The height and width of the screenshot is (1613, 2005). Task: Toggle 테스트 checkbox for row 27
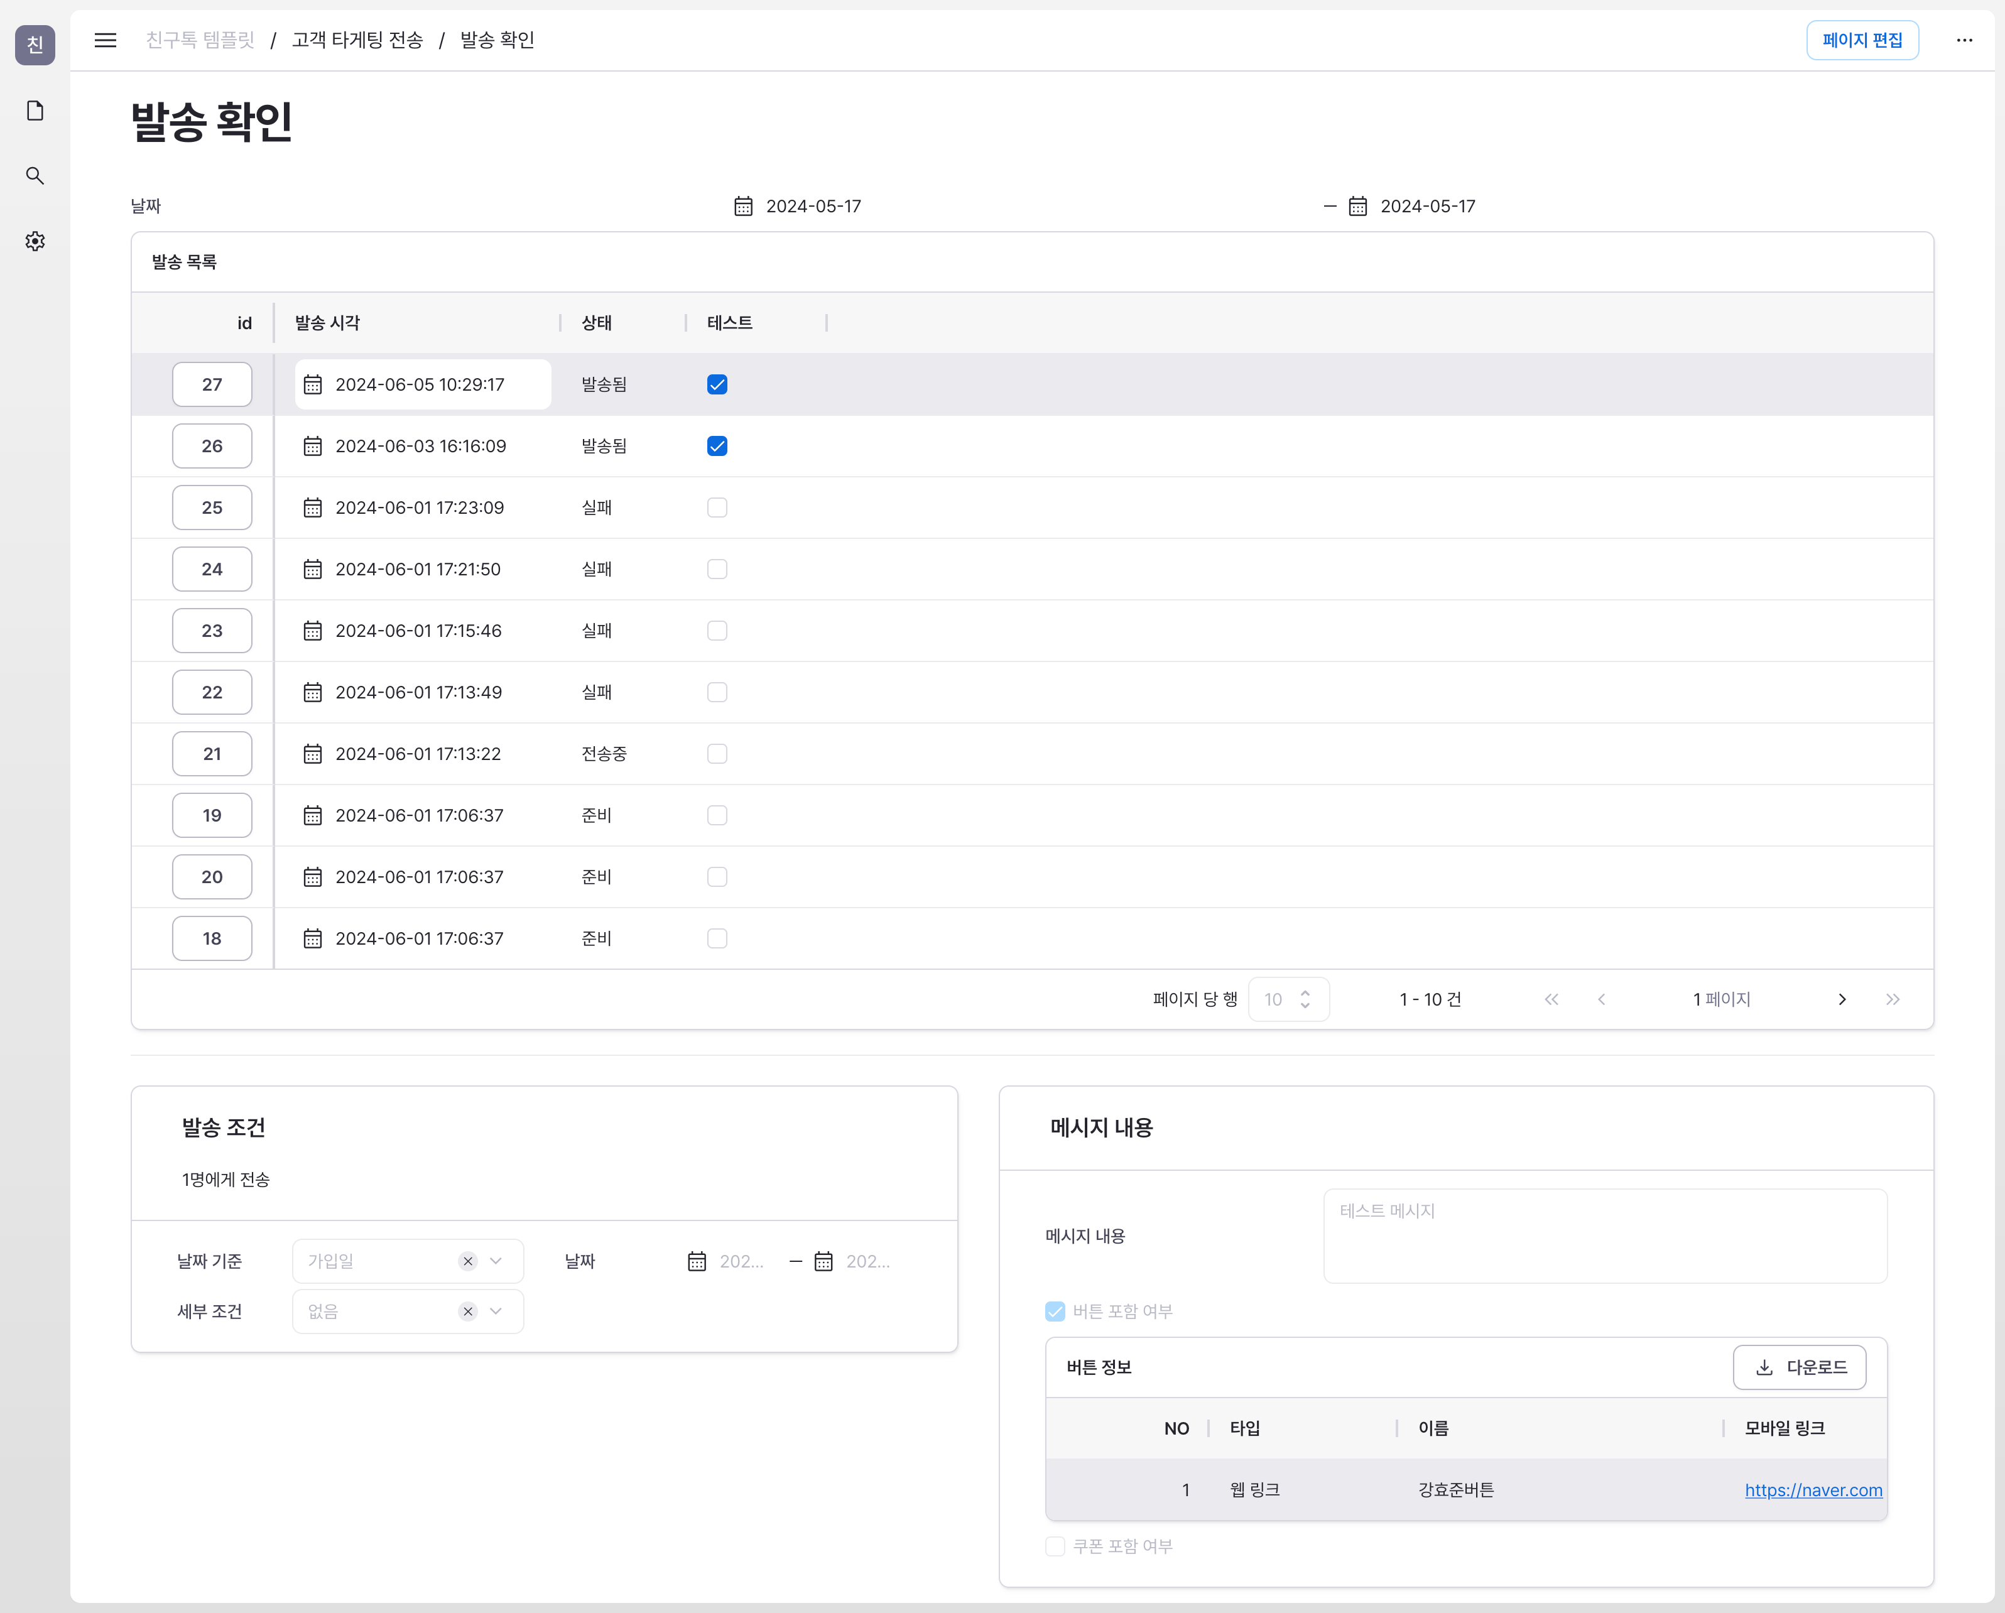click(717, 385)
